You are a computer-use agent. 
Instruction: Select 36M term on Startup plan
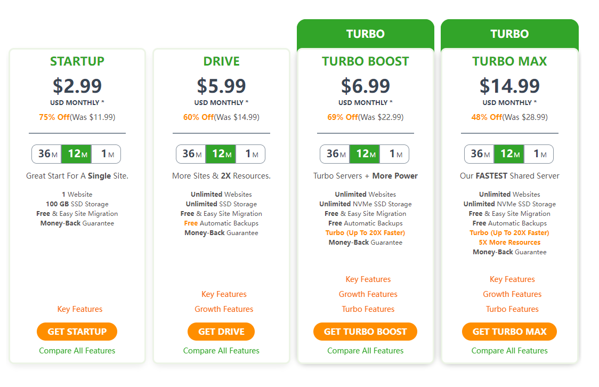47,154
